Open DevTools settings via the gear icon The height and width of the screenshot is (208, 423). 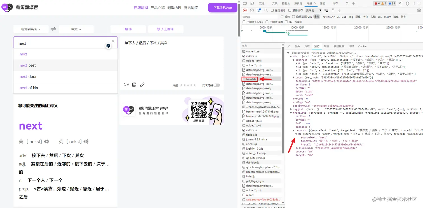pyautogui.click(x=407, y=3)
